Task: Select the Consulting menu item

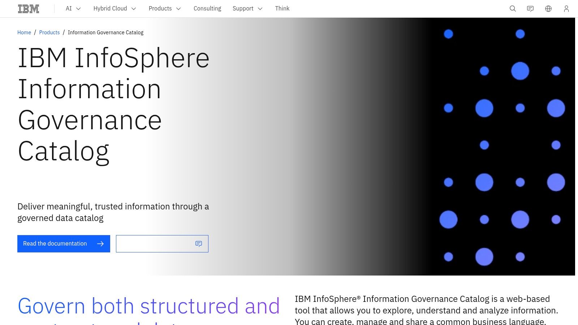Action: 207,8
